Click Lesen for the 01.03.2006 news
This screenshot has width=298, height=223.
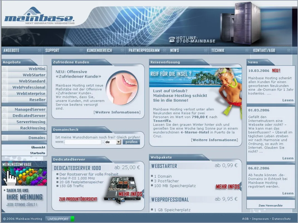point(288,158)
